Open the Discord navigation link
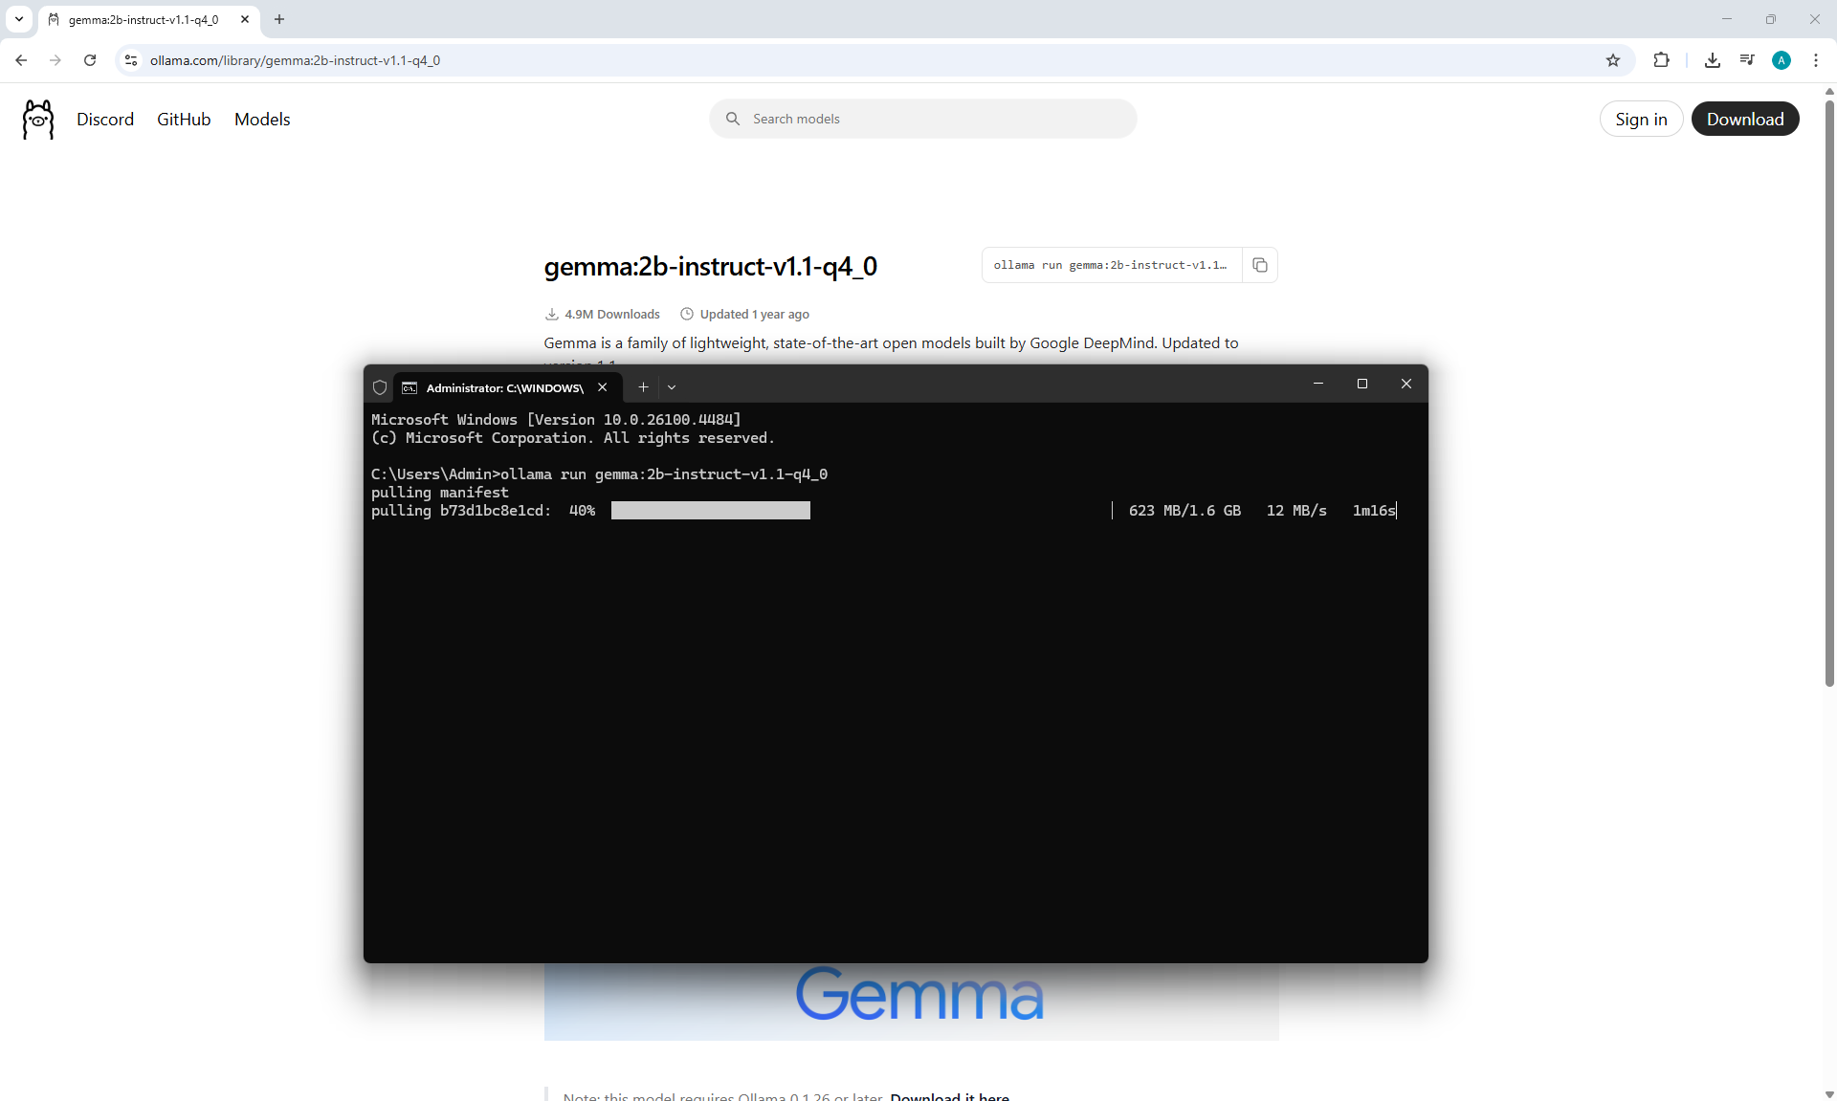The image size is (1837, 1101). 105,120
